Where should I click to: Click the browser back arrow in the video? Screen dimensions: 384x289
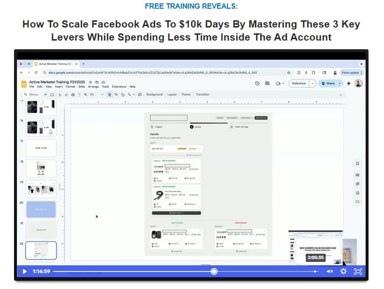[x=22, y=72]
